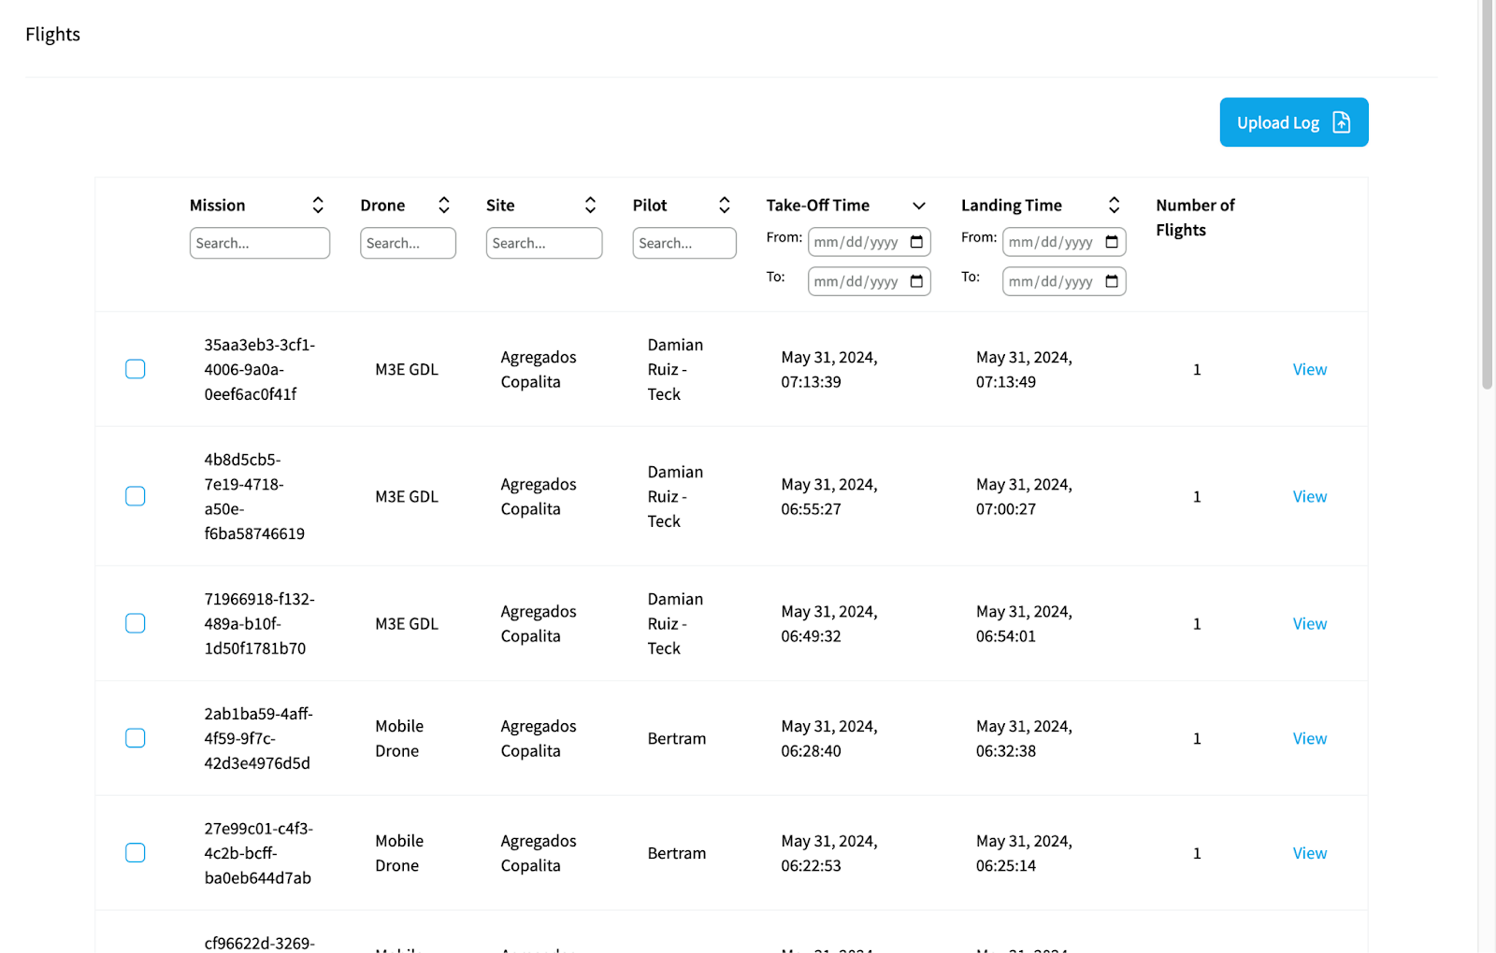Click Landing Time To date input

click(x=1064, y=281)
